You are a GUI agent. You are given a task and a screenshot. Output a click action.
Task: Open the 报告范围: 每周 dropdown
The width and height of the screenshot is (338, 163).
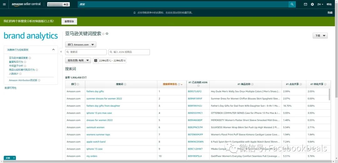[78, 60]
